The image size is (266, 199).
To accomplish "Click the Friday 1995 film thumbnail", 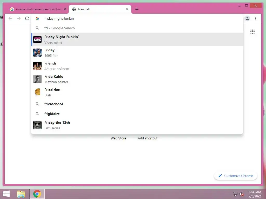I will [x=37, y=53].
